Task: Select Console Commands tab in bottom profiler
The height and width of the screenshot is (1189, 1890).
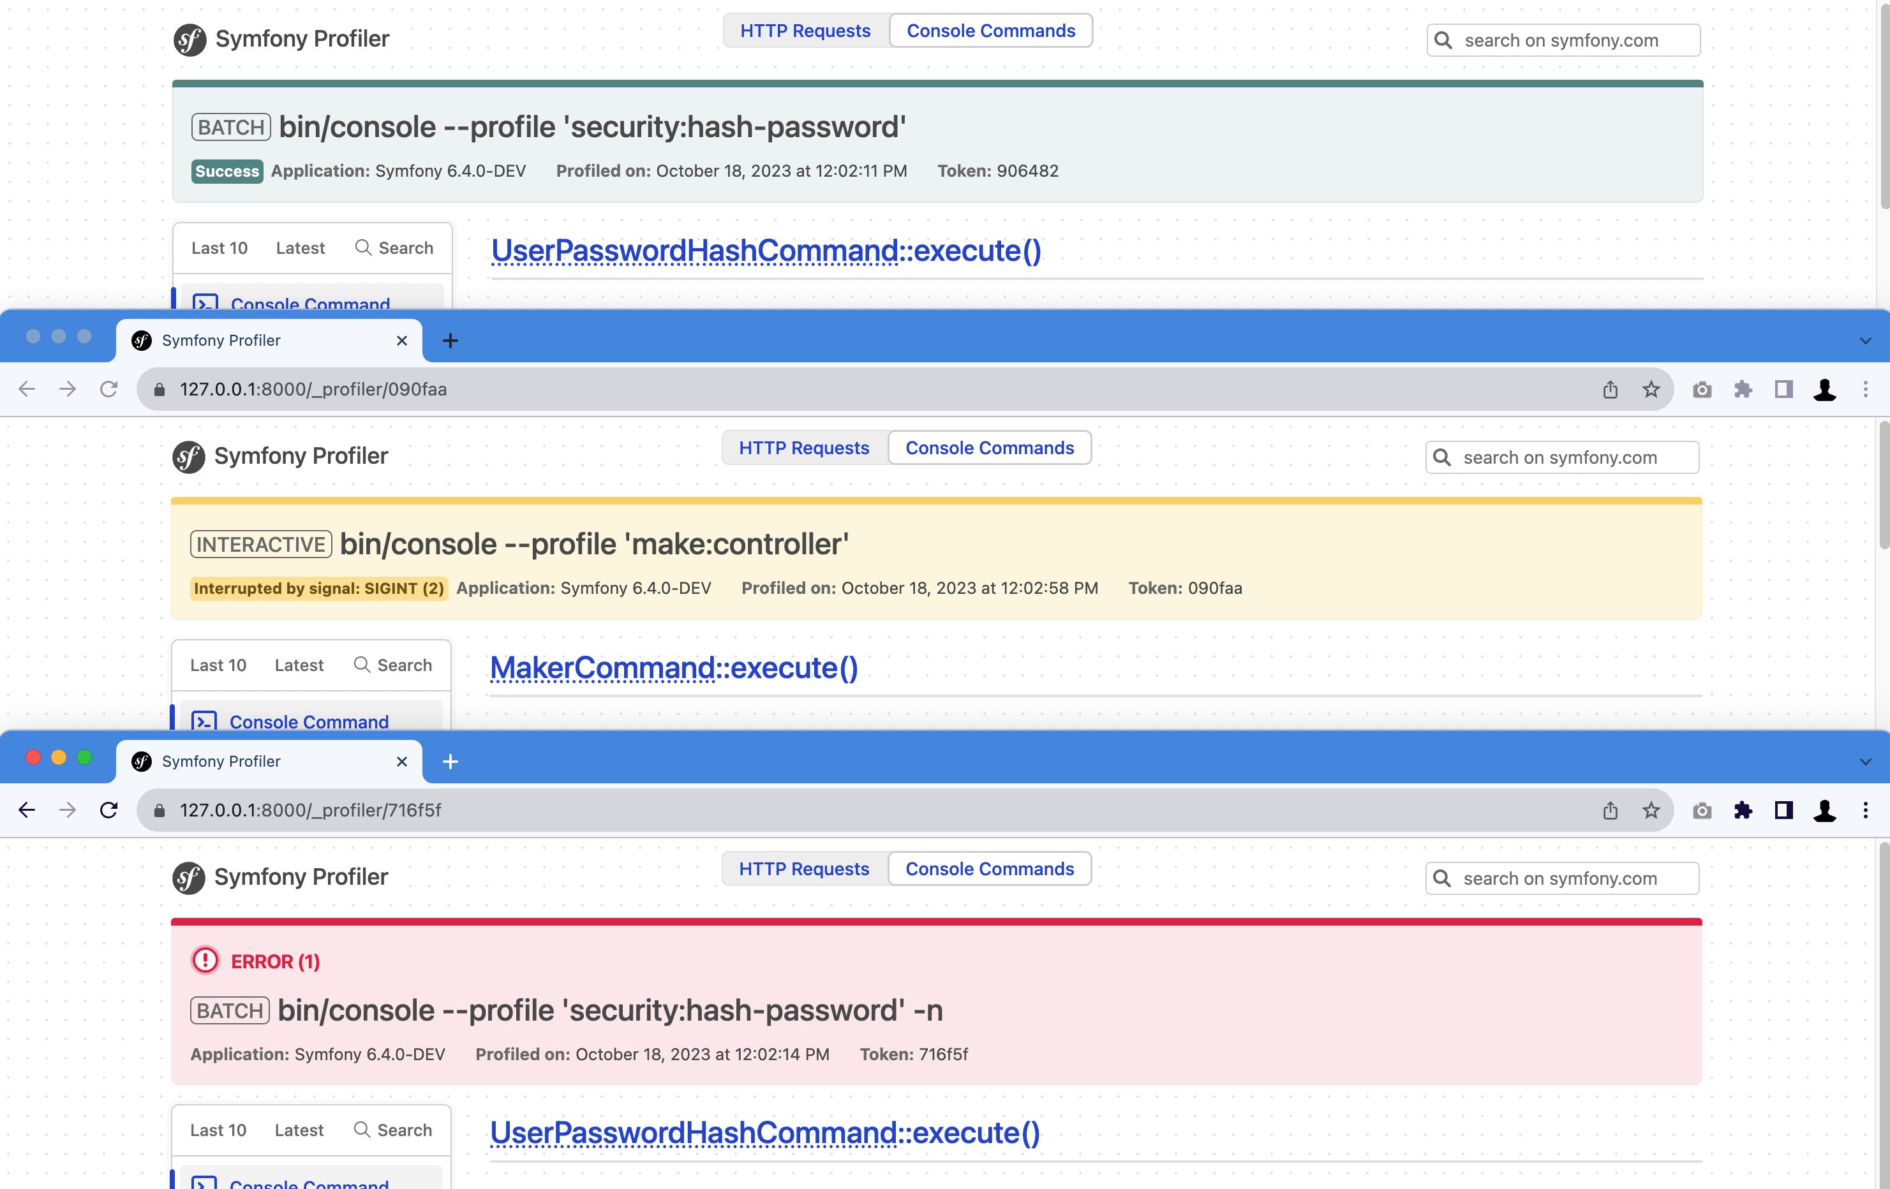Action: (990, 869)
